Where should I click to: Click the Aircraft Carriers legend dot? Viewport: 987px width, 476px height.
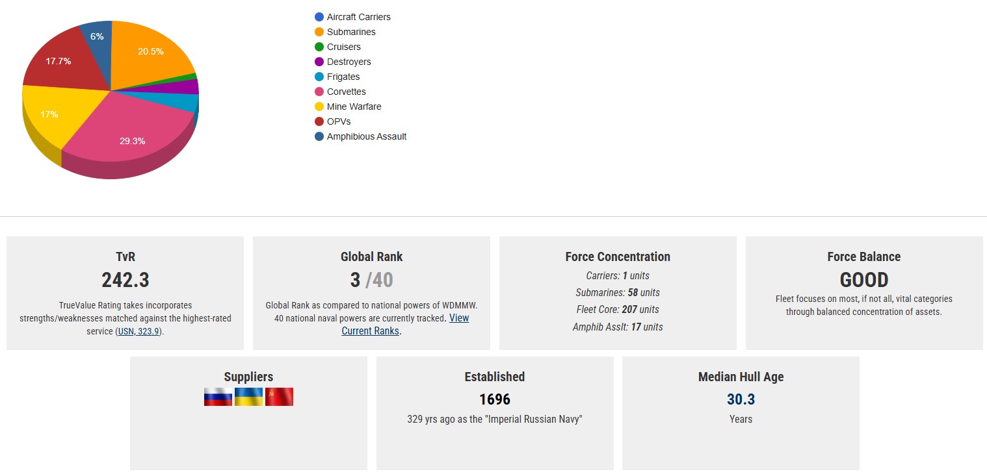click(x=319, y=17)
